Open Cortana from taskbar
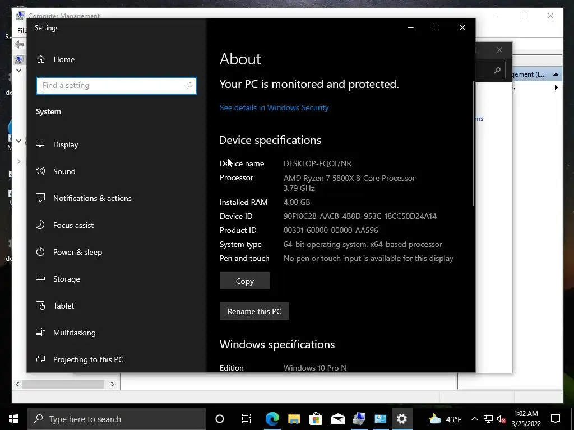Screen dimensions: 574x430 click(x=220, y=419)
